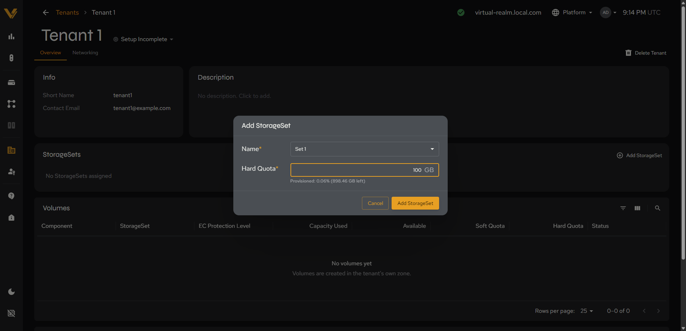The image size is (686, 331).
Task: Open Volumes column chooser icon
Action: [637, 208]
